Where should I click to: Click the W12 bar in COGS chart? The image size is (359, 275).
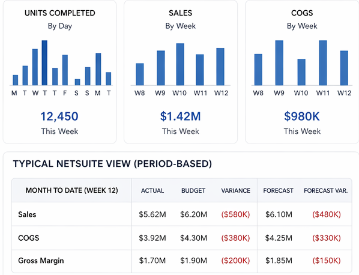coord(344,68)
